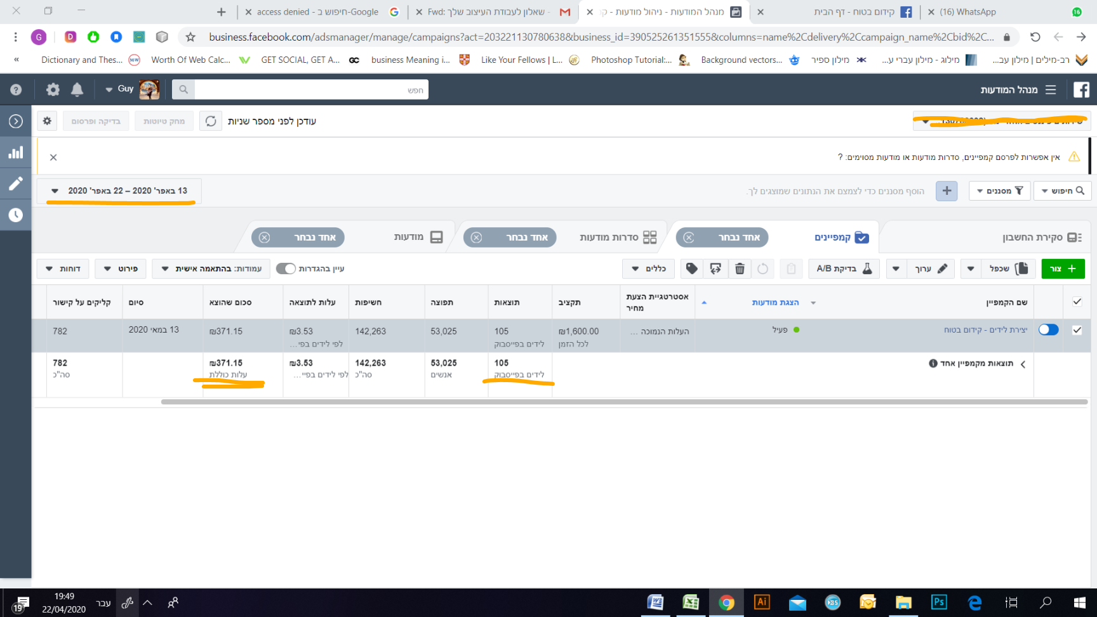Open the header settings gear icon

(x=53, y=90)
